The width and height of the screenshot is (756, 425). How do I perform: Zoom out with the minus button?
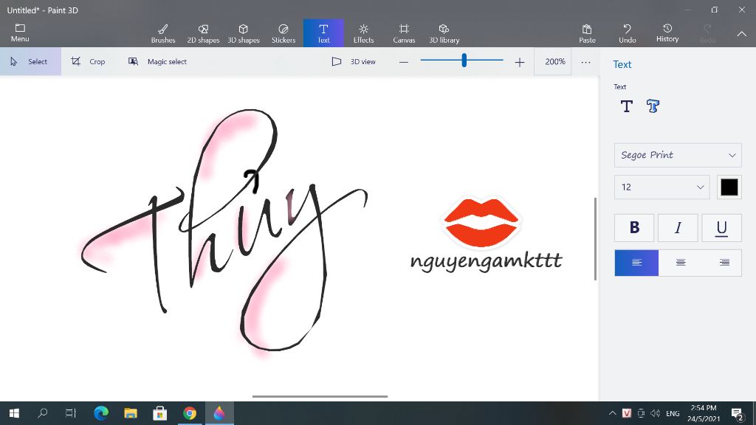pyautogui.click(x=404, y=62)
